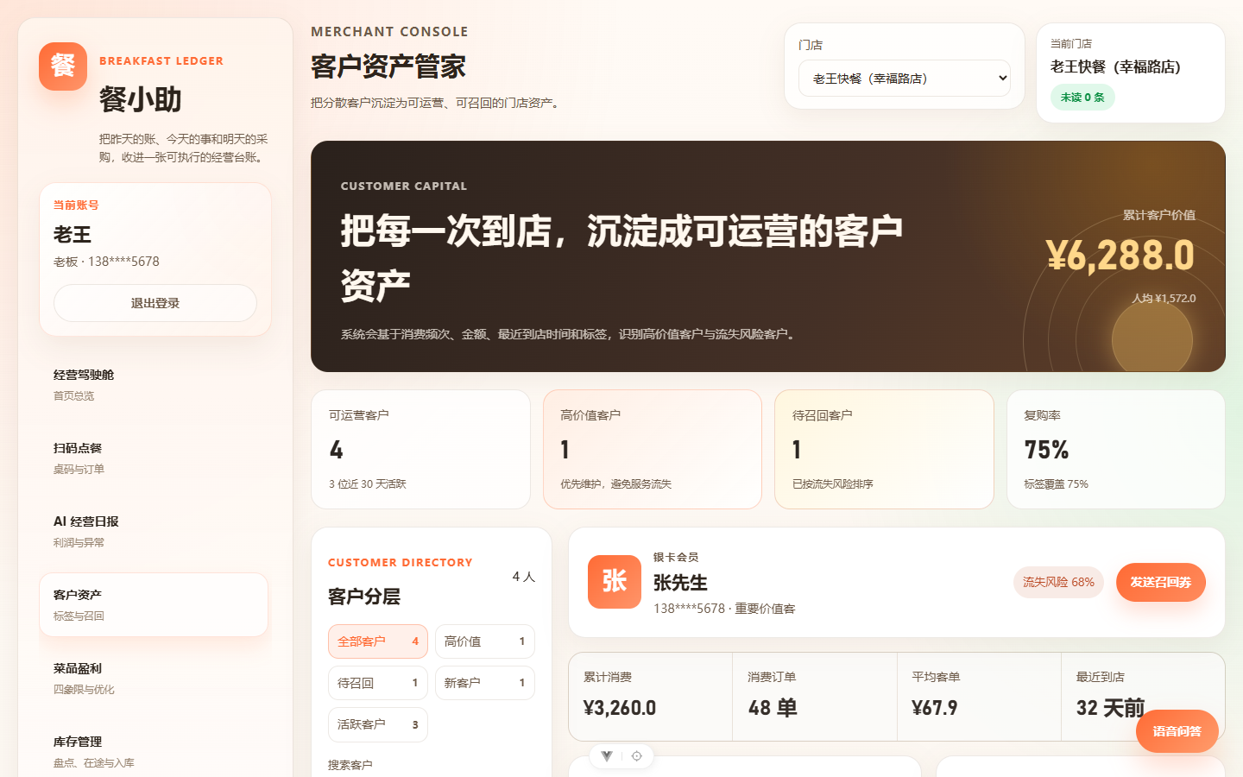Viewport: 1243px width, 777px height.
Task: Open the 可运营客户 stat card
Action: click(420, 449)
